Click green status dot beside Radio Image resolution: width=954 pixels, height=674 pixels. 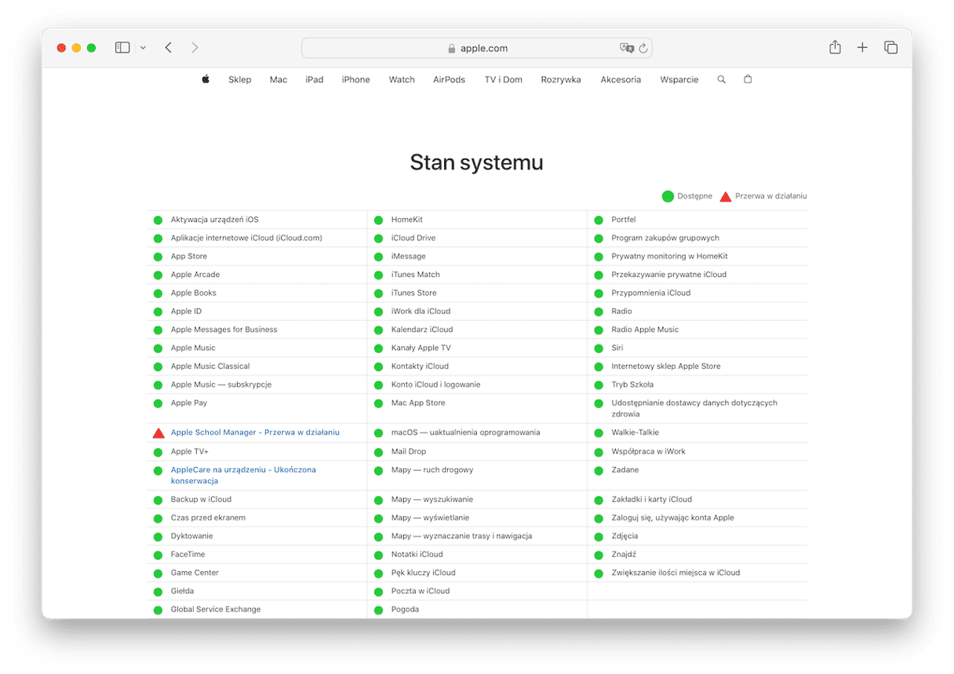[x=599, y=311]
